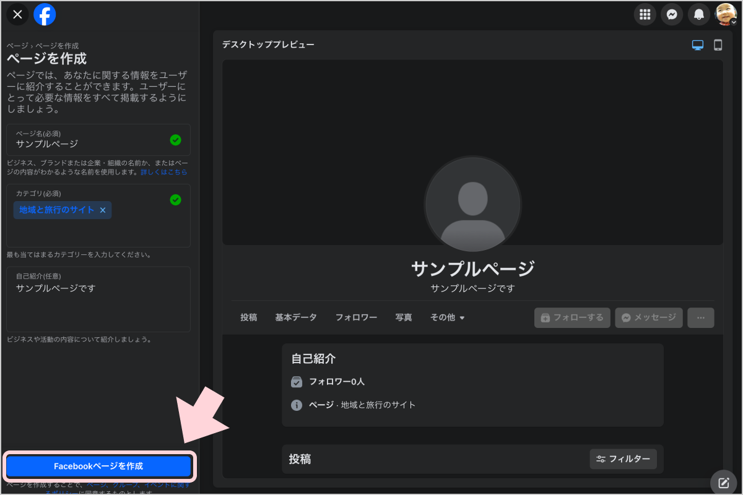Open the three-dots more options button
This screenshot has width=743, height=495.
pos(700,317)
